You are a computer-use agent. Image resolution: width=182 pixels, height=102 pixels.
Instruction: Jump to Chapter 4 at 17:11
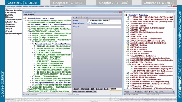pos(159,3)
